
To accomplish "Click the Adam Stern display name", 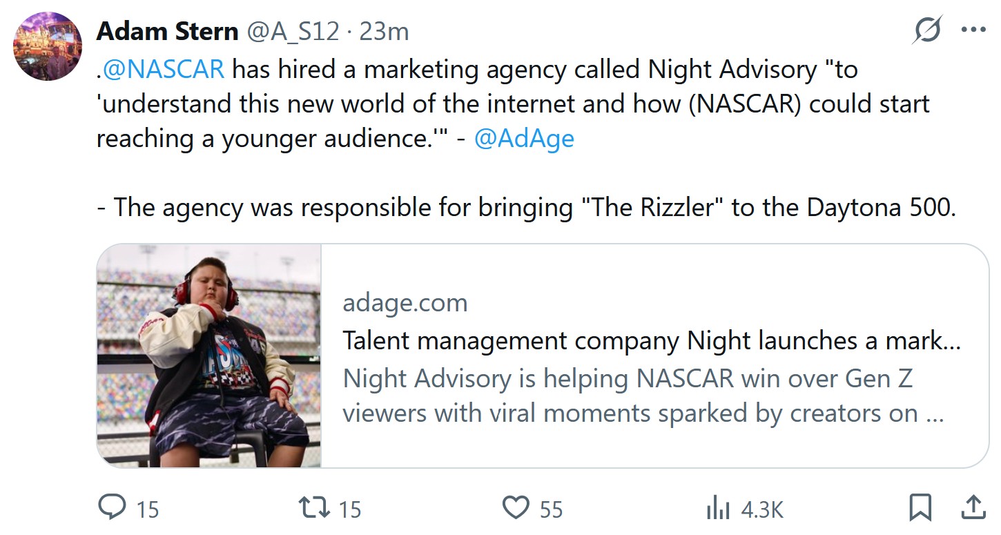I will coord(168,31).
